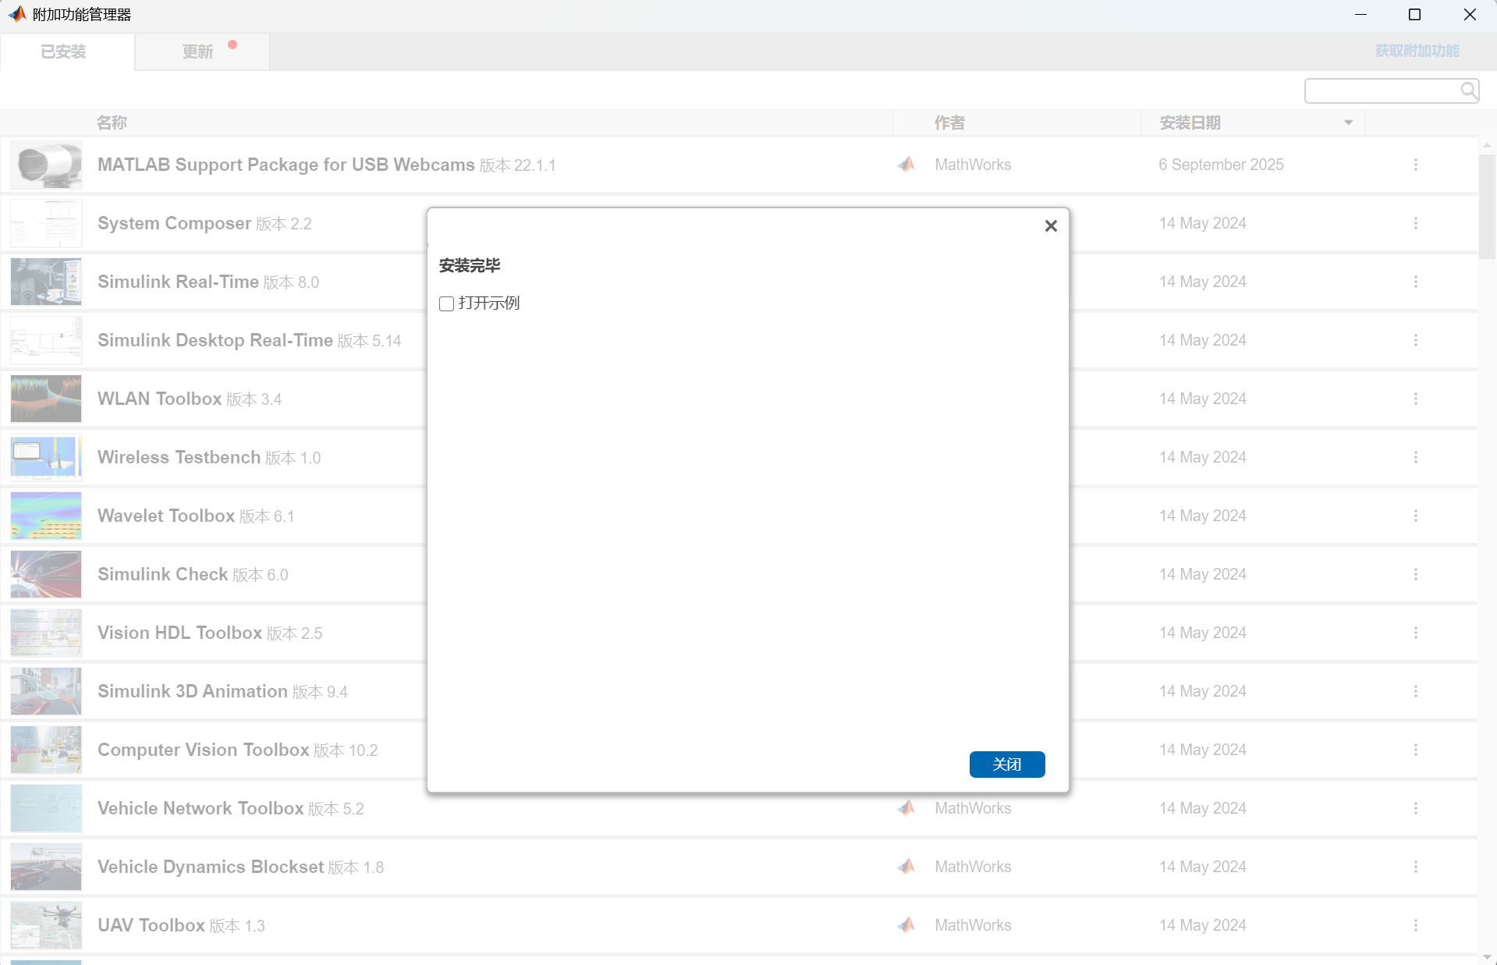This screenshot has height=965, width=1497.
Task: Select the Wavelet Toolbox name
Action: pyautogui.click(x=166, y=516)
